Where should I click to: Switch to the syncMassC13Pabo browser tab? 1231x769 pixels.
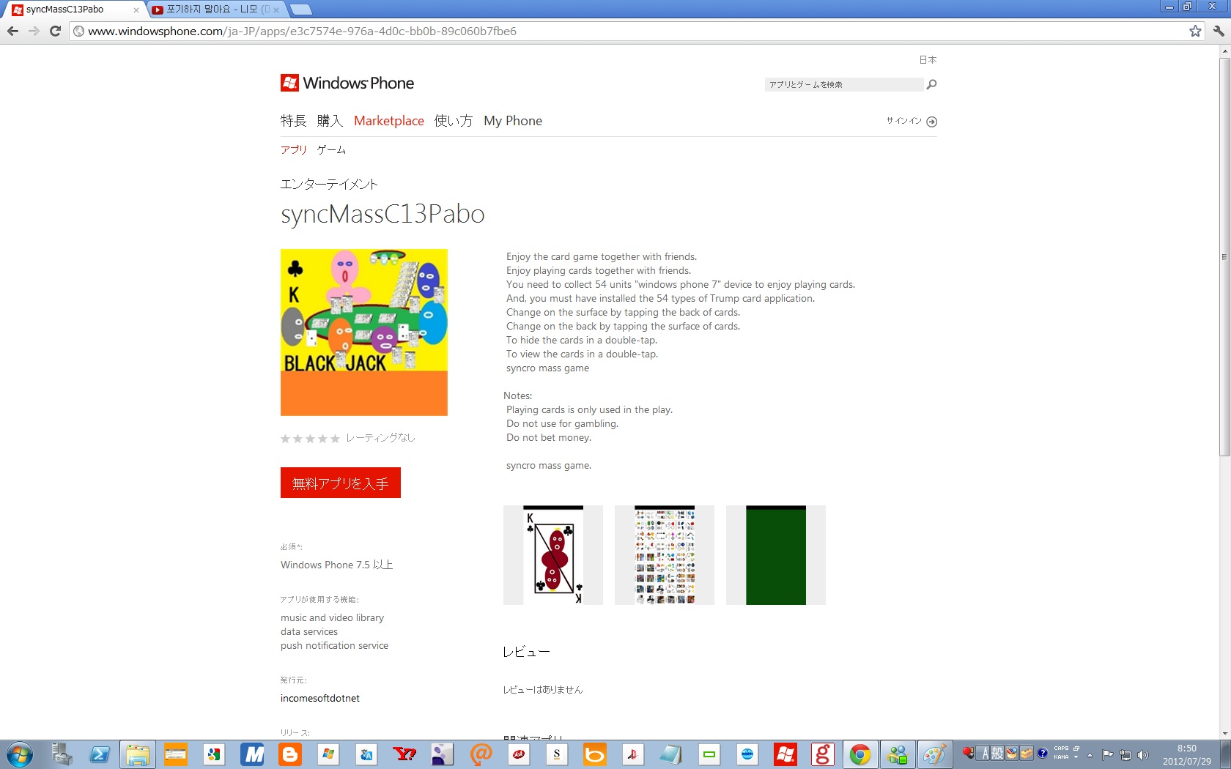[x=75, y=10]
